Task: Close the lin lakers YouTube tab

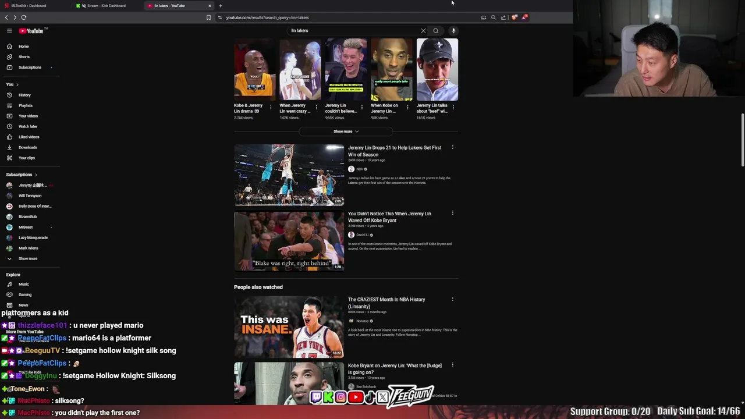Action: click(210, 6)
